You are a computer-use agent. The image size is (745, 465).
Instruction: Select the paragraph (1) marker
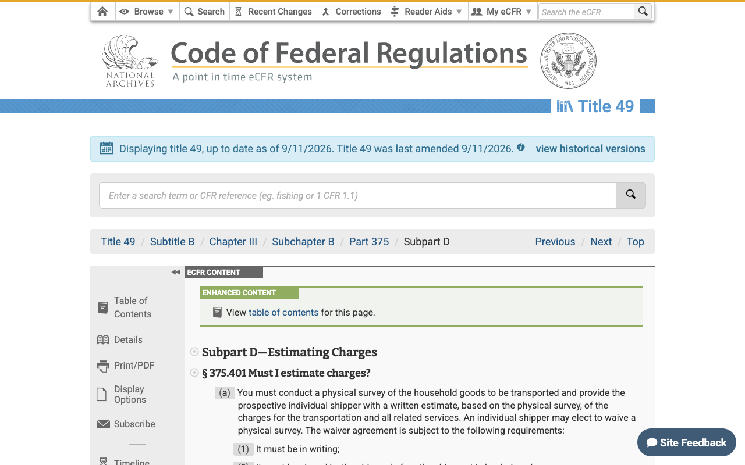point(243,449)
